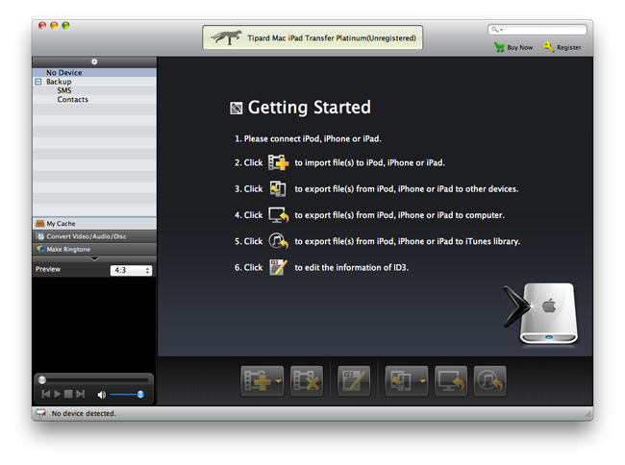This screenshot has width=625, height=465.
Task: Skip to previous track in preview
Action: click(46, 394)
